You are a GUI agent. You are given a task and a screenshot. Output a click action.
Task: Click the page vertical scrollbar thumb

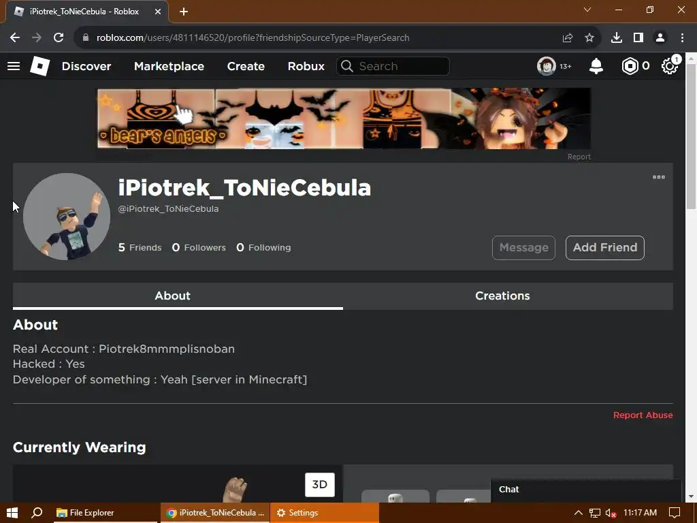pyautogui.click(x=692, y=136)
